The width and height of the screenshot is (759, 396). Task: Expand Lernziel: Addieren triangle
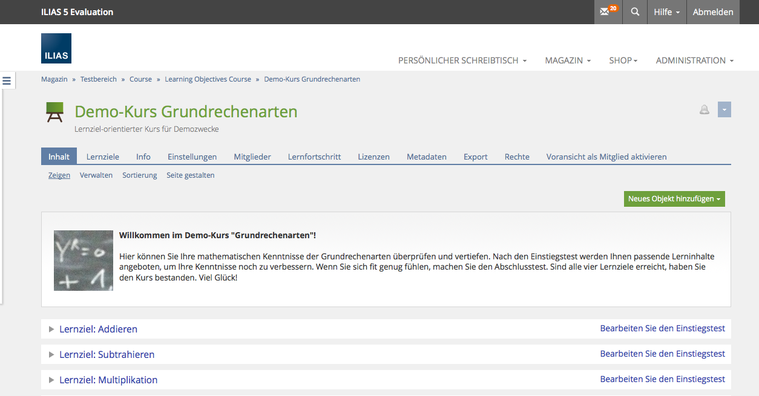click(x=51, y=329)
